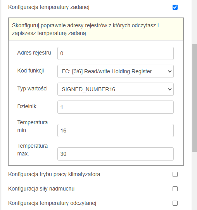Click the Kod funkcji label
The height and width of the screenshot is (210, 197).
(x=31, y=71)
